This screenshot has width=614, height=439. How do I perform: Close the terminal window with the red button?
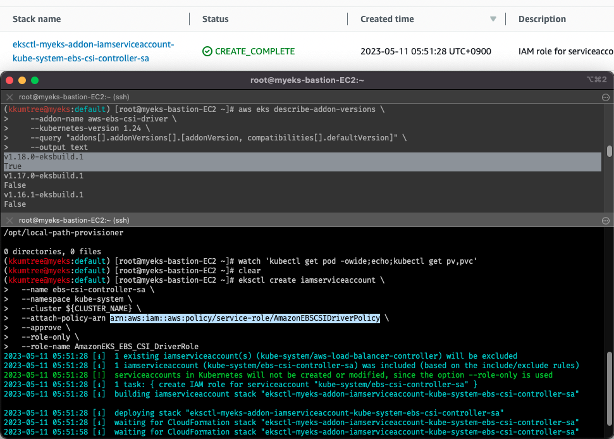pyautogui.click(x=9, y=80)
